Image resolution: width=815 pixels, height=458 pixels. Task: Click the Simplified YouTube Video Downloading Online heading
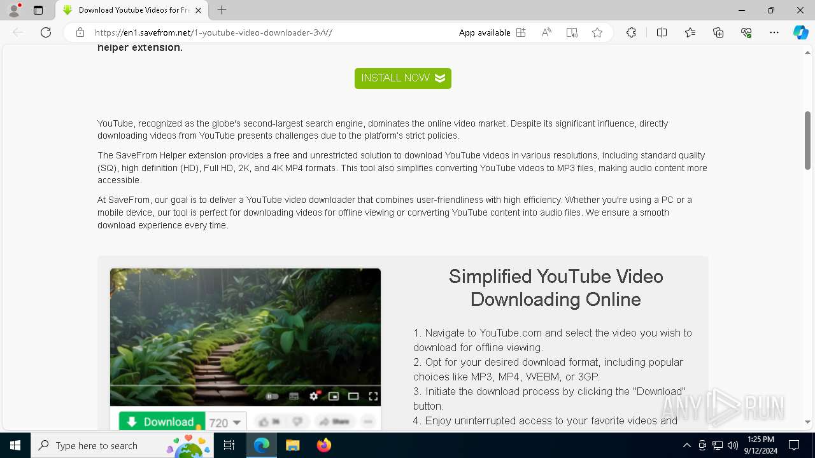[x=556, y=288]
